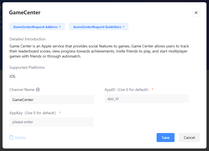
Task: Open the GameCenterRequest Guidelines link
Action: coord(99,27)
